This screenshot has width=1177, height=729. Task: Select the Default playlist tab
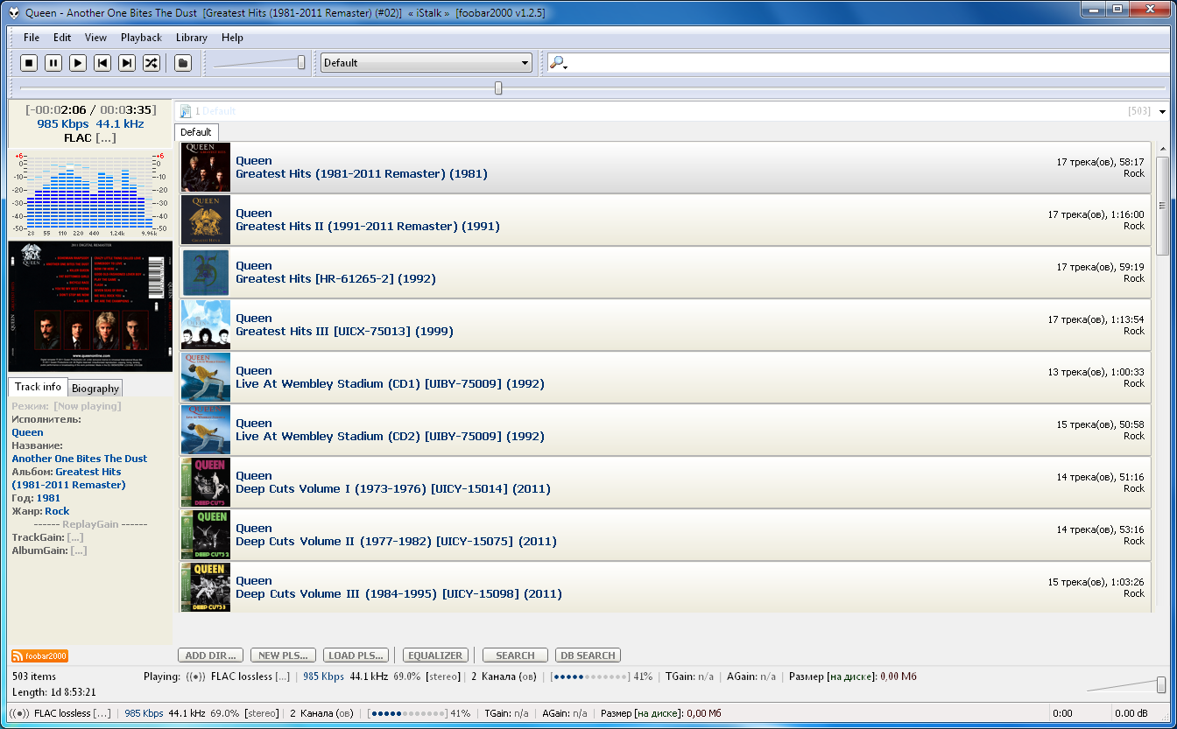(x=196, y=132)
